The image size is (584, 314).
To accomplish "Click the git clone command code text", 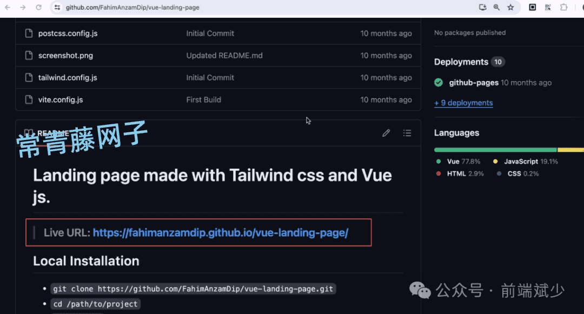I will click(x=193, y=289).
